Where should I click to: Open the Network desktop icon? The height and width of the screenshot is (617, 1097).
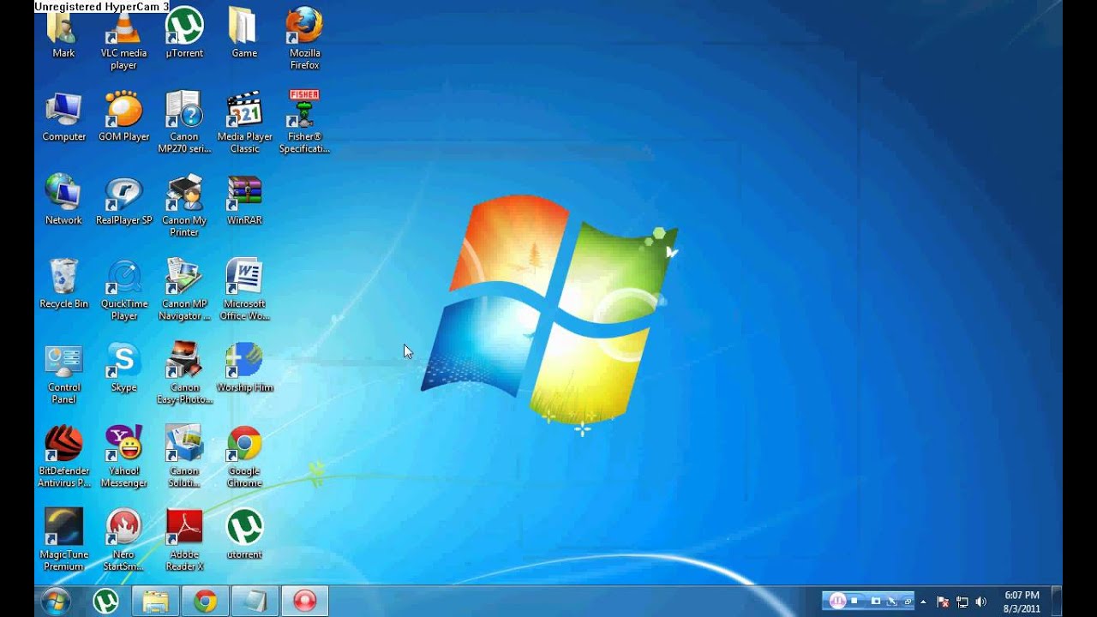coord(64,200)
